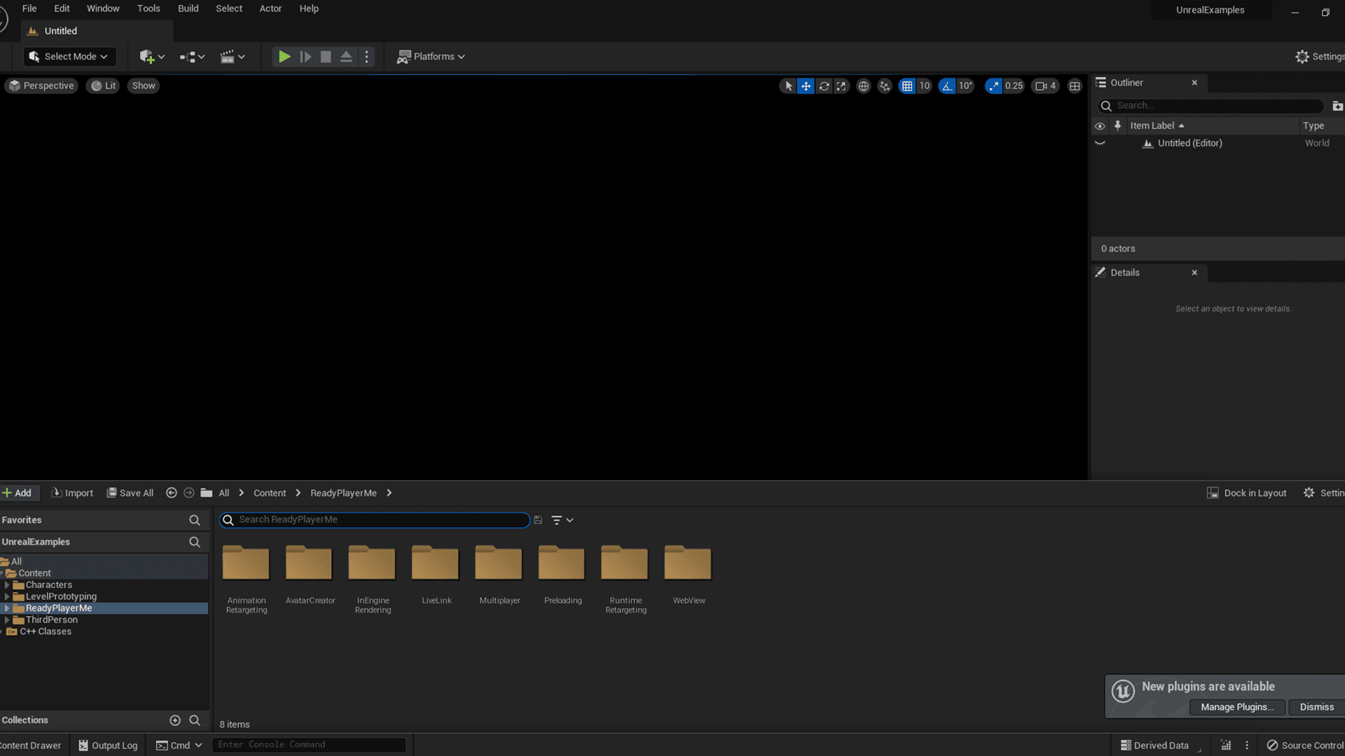Toggle rotation angle snapping icon
Viewport: 1345px width, 756px height.
coord(947,86)
